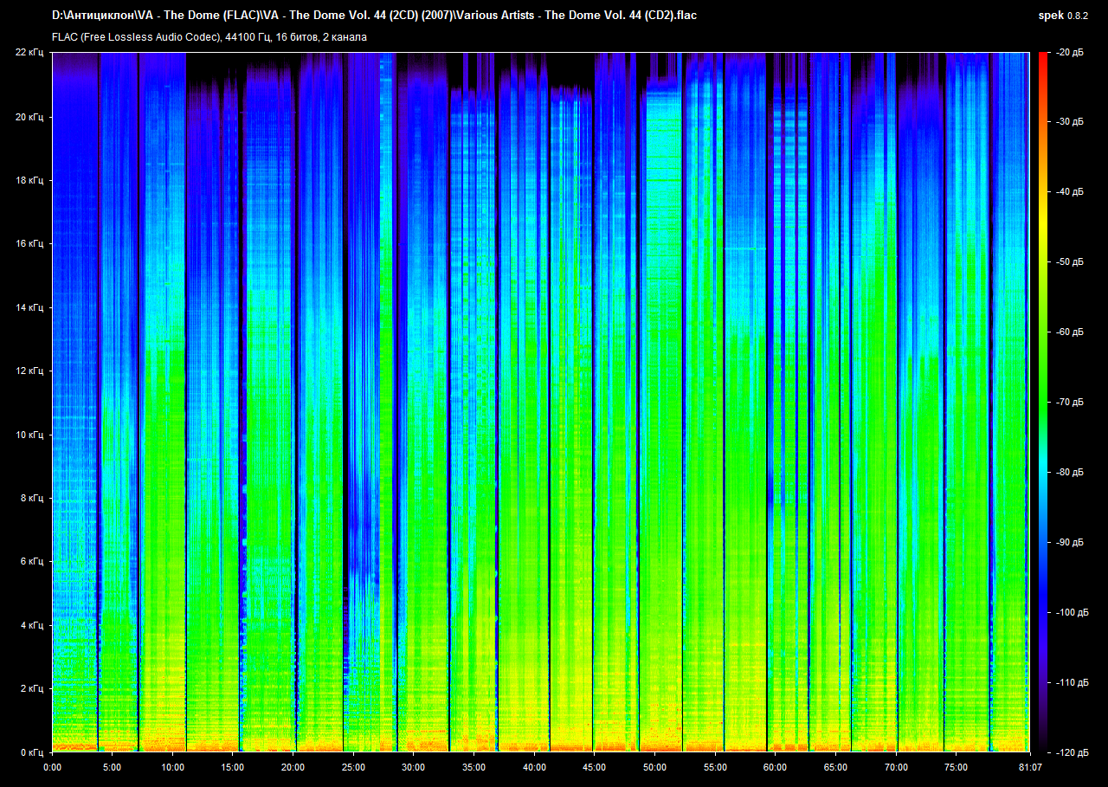Select the 81:07 end time label
The height and width of the screenshot is (787, 1108).
1029,767
